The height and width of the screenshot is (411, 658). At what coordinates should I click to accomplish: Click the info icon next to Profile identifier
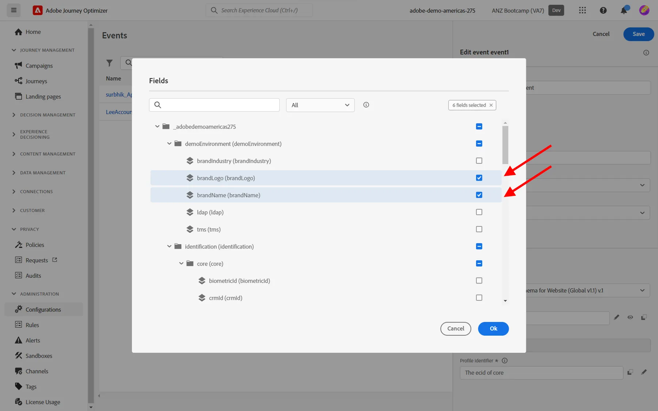(504, 361)
